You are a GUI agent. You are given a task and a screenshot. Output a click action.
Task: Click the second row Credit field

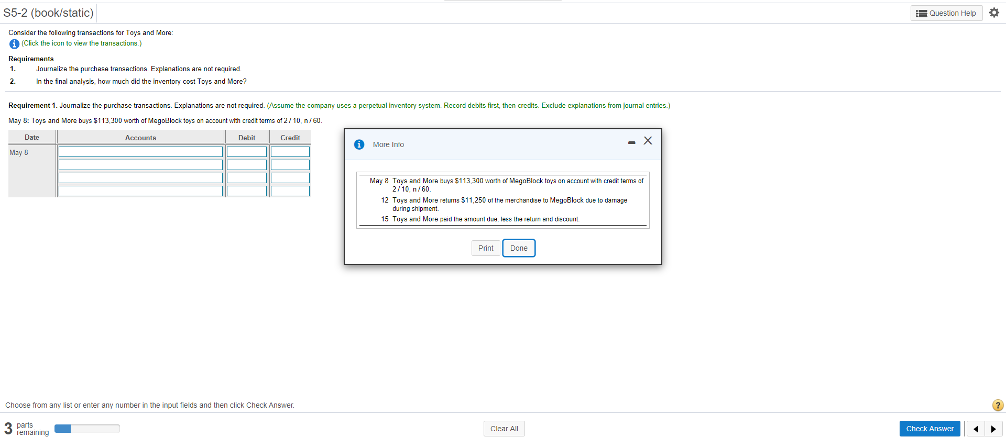pyautogui.click(x=290, y=165)
